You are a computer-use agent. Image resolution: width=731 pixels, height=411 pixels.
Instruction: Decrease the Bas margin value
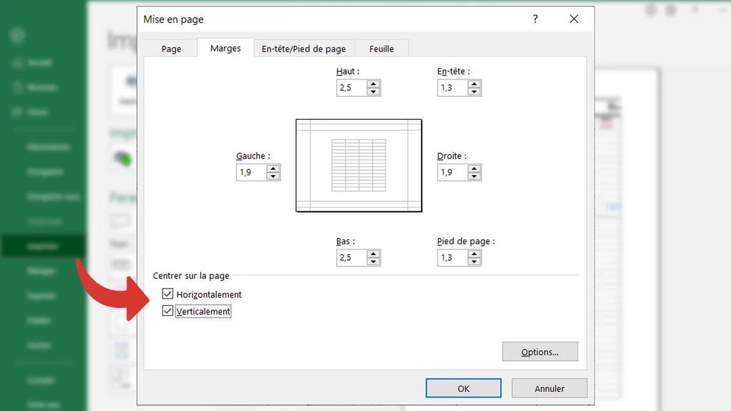coord(374,261)
